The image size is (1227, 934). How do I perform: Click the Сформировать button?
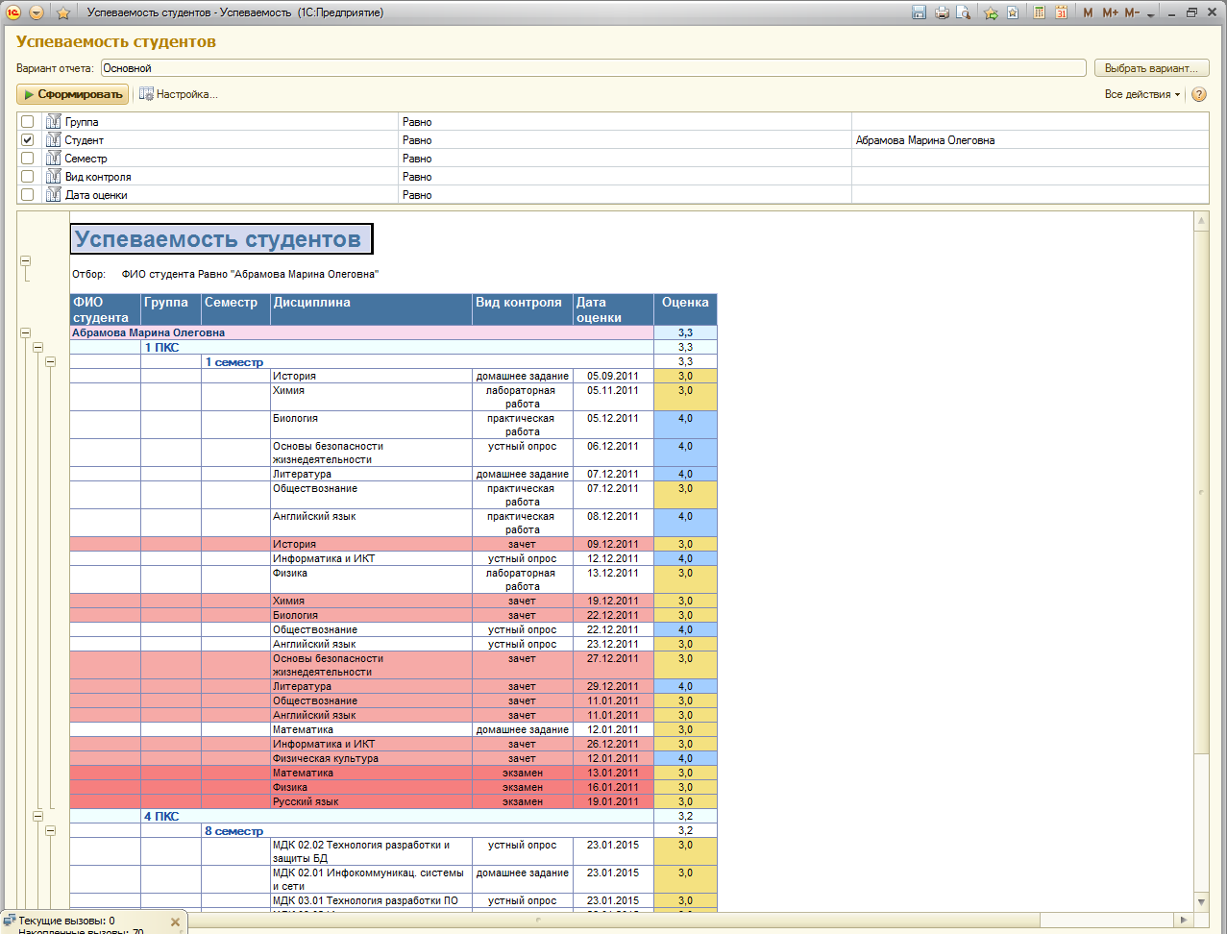[x=73, y=94]
